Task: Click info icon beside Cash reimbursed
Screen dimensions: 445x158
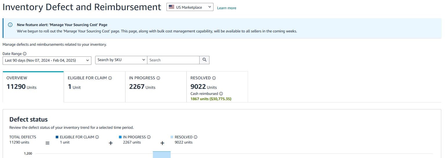Action: tap(221, 94)
